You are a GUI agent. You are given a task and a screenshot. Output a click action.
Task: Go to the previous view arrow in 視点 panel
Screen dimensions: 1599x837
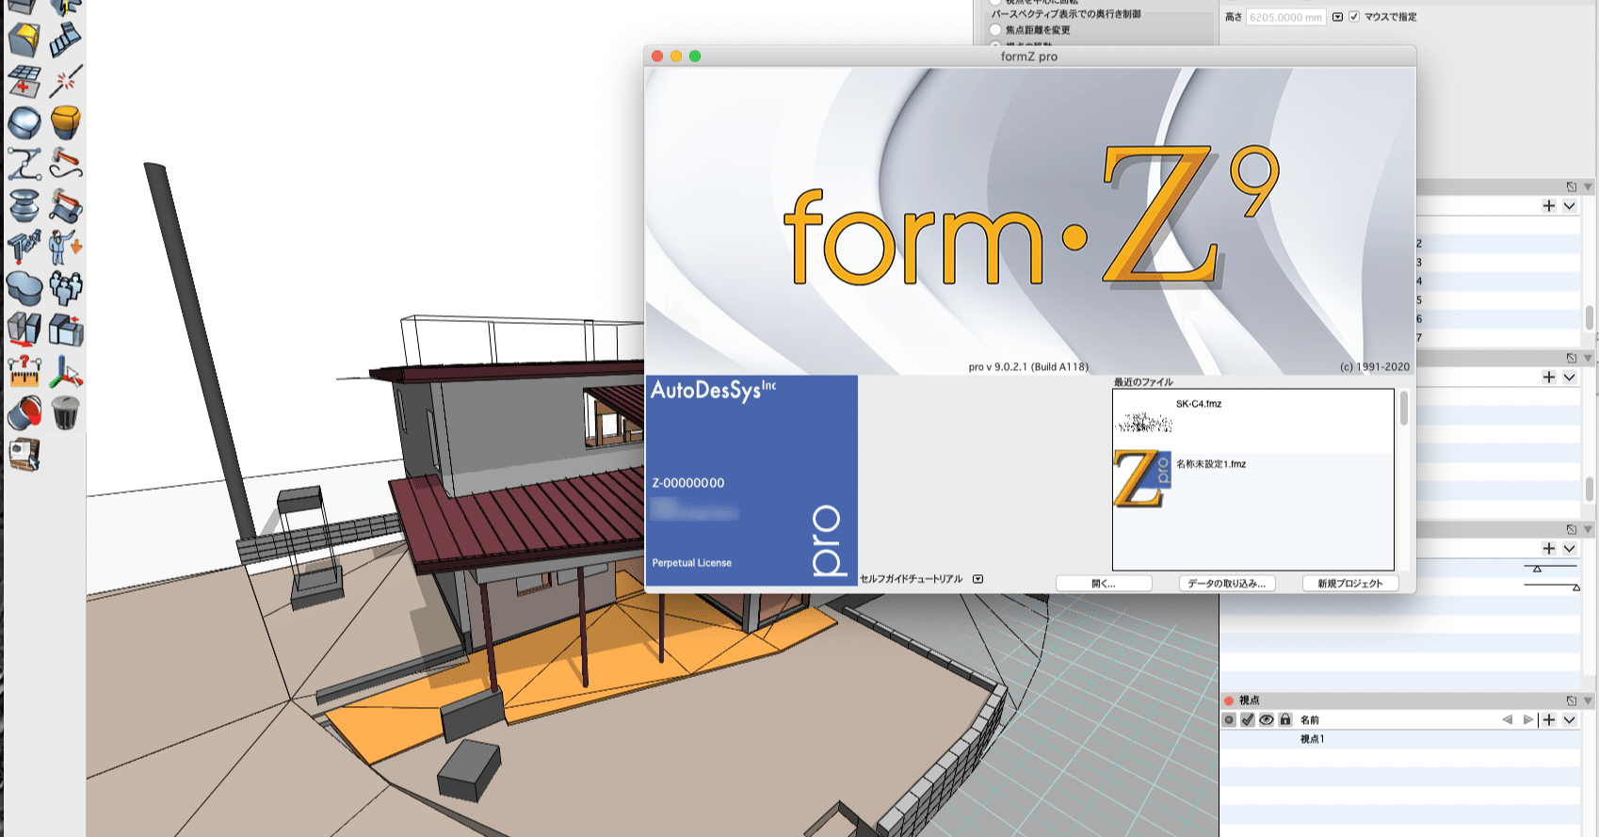click(1507, 719)
